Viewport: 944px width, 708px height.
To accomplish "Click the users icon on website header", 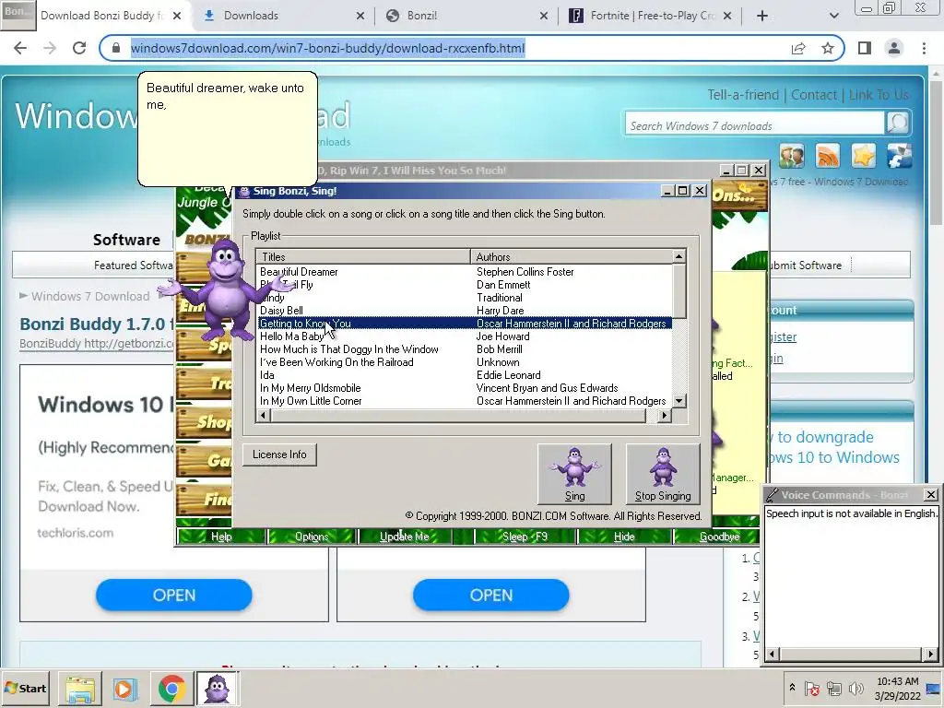I will (x=792, y=156).
